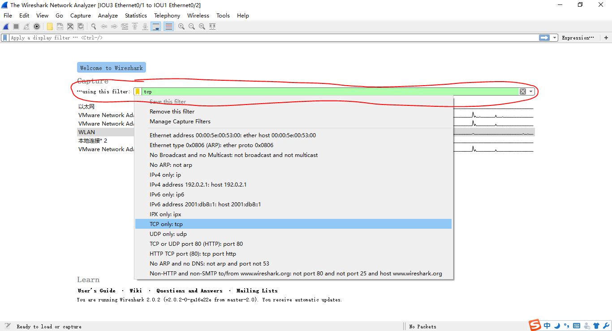This screenshot has width=612, height=331.
Task: Open the View menu
Action: 42,15
